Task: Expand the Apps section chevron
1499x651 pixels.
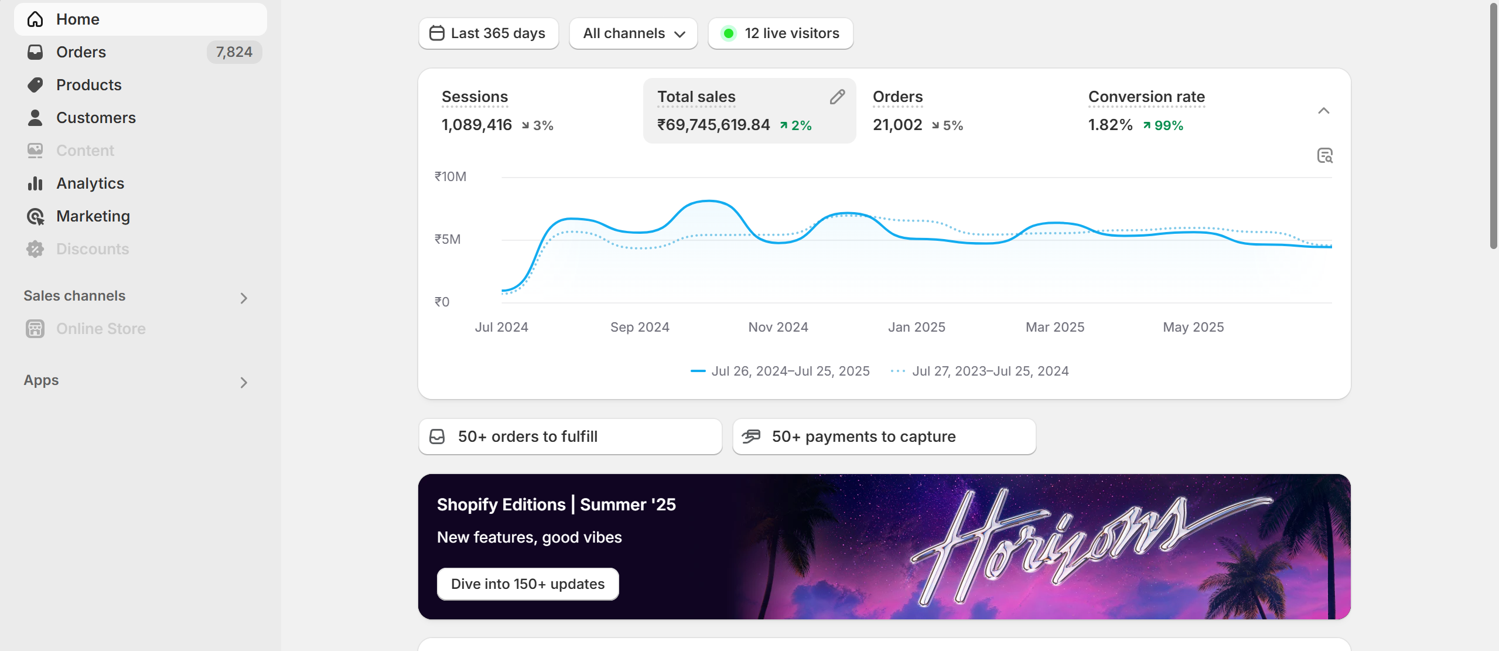Action: coord(244,383)
